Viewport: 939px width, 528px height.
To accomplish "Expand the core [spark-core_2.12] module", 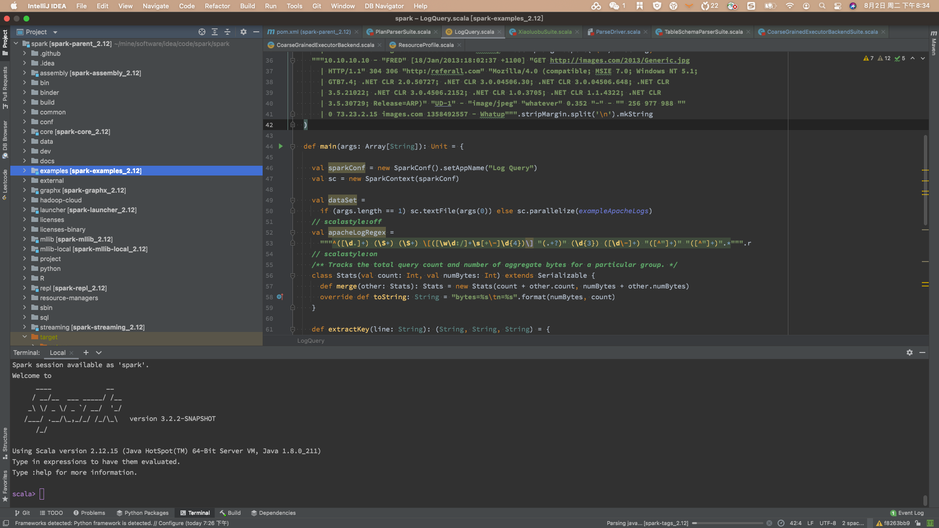I will click(24, 132).
